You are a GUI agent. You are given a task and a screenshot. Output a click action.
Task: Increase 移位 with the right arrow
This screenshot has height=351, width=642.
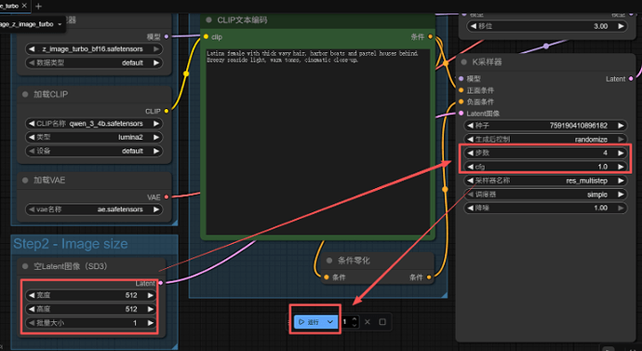621,26
